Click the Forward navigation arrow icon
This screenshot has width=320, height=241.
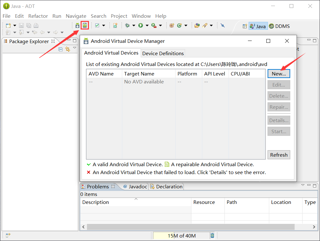tap(56, 32)
